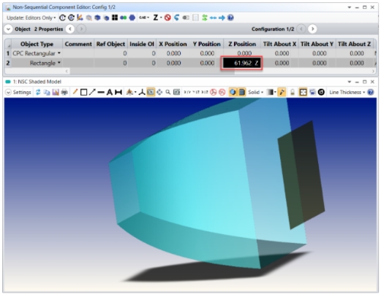Viewport: 381px width, 294px height.
Task: Click the magnifier zoom icon
Action: 167,92
